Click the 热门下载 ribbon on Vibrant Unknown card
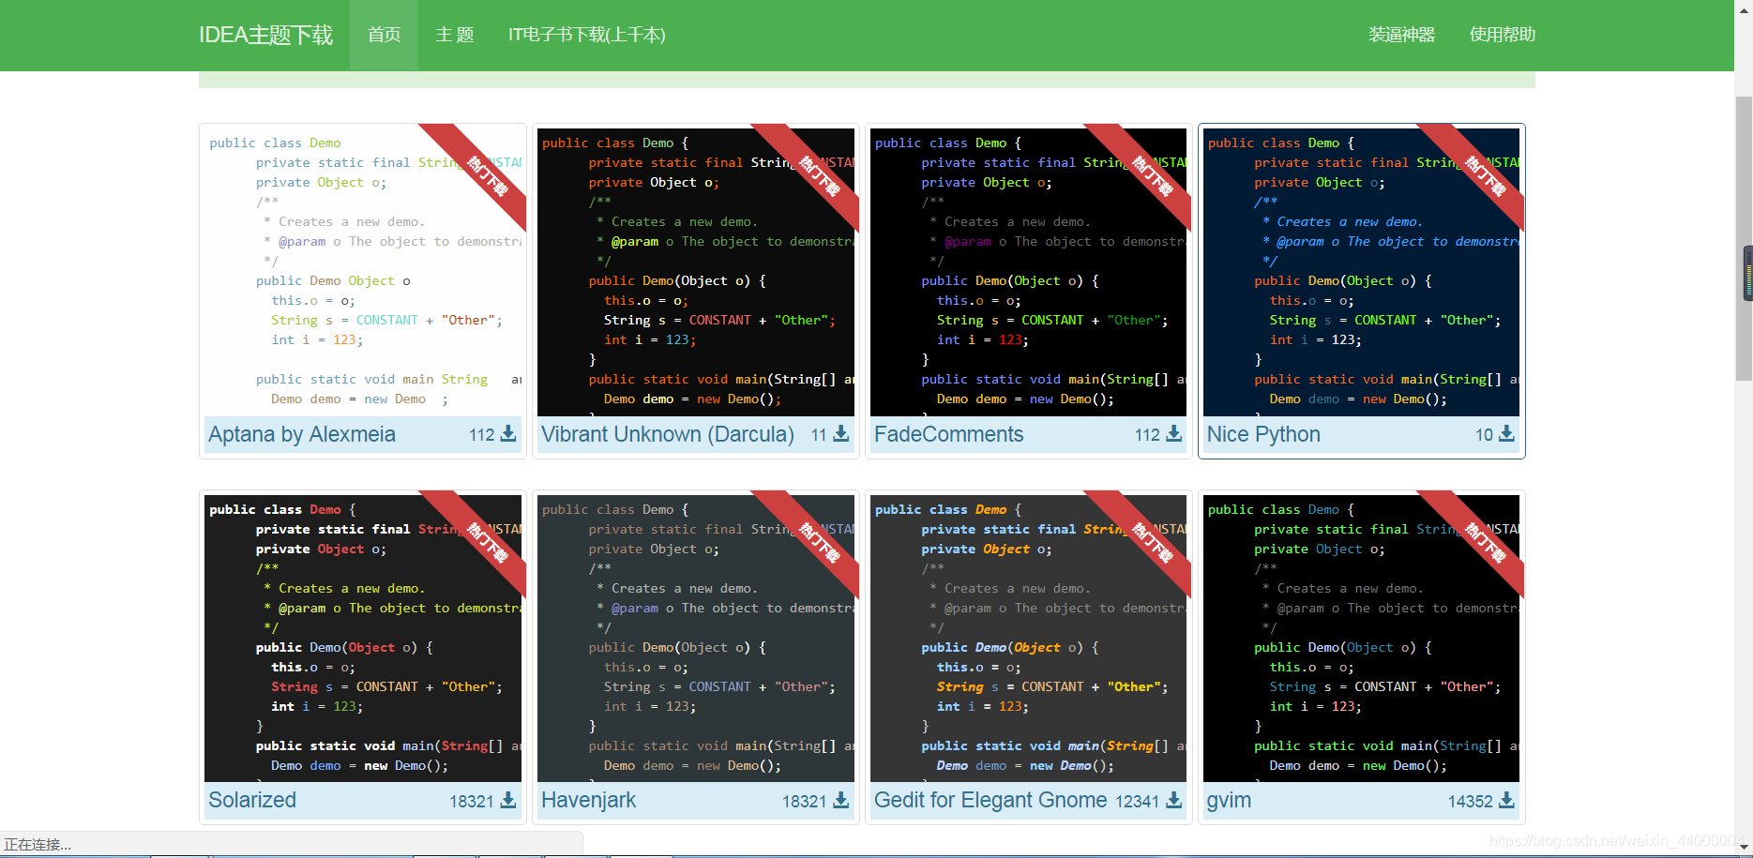This screenshot has width=1753, height=858. tap(820, 176)
